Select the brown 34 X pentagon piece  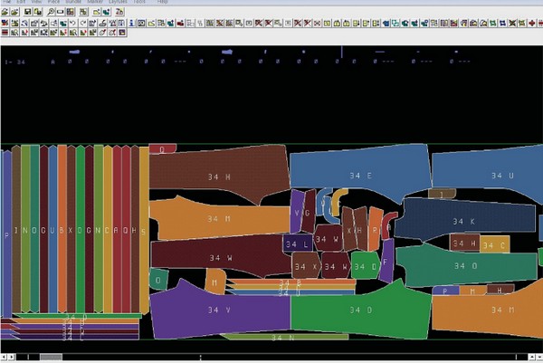[x=306, y=265]
